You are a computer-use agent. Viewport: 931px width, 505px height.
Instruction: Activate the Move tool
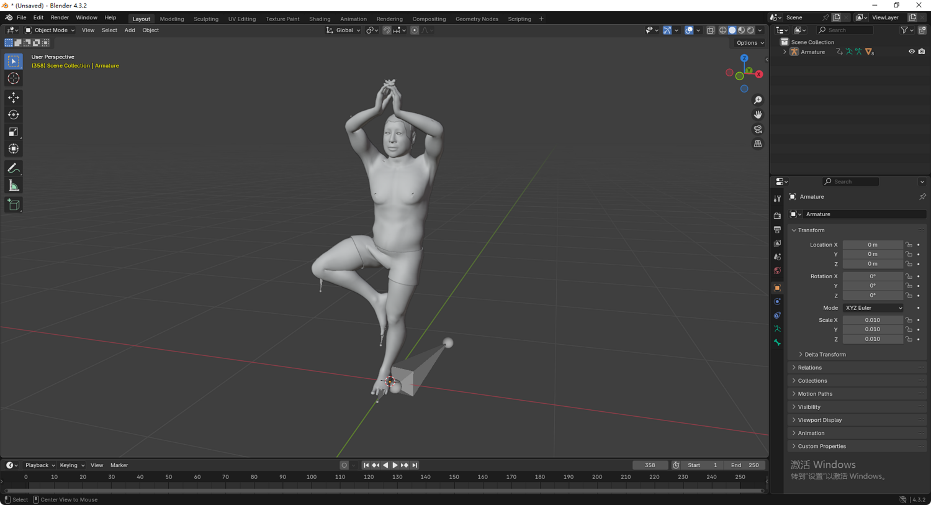click(14, 98)
